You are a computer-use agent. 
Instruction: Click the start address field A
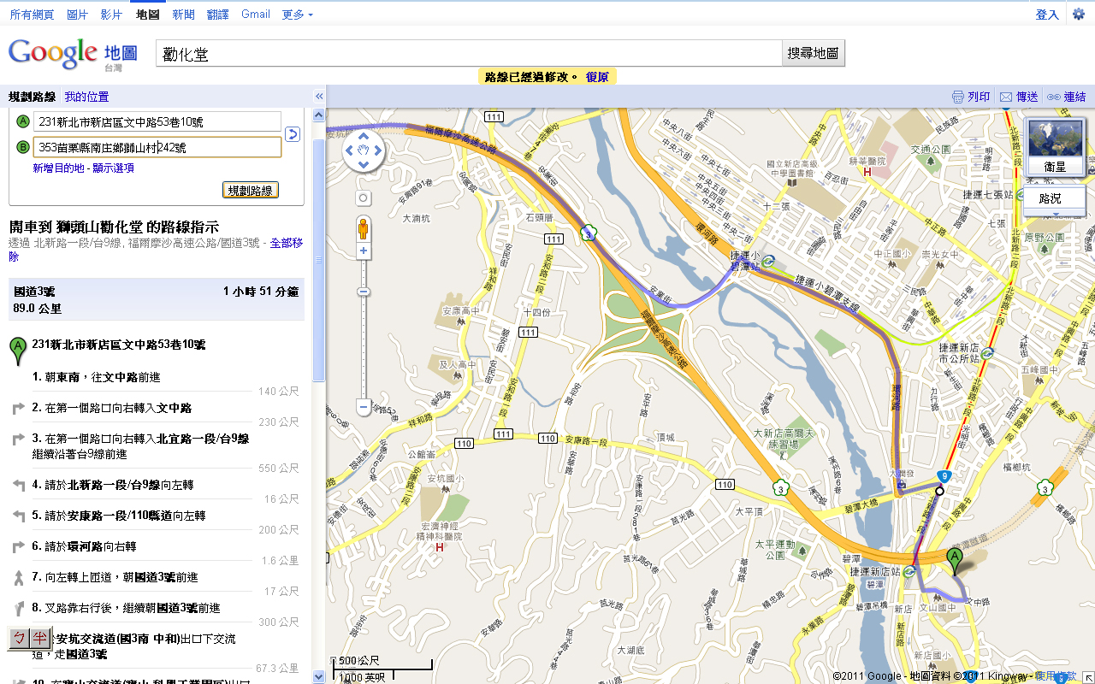tap(157, 121)
